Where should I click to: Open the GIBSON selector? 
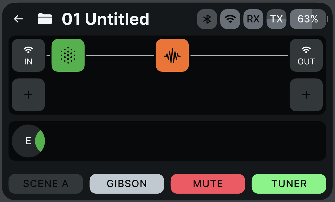point(127,184)
